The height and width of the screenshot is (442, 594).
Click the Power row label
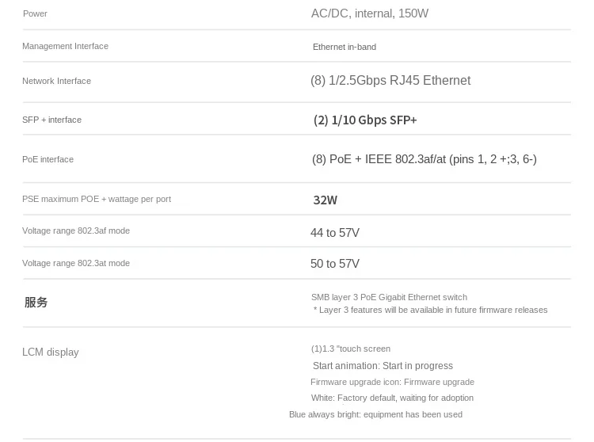35,13
